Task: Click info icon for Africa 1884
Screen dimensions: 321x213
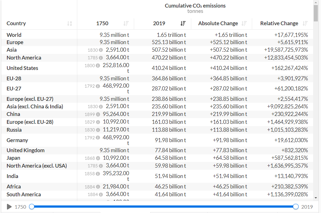Action: 98,187
